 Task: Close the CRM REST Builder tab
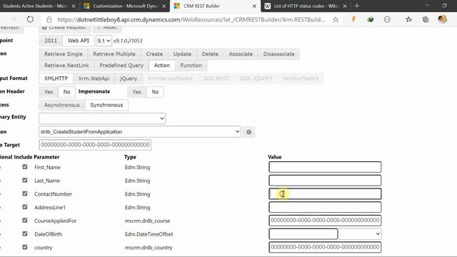pos(254,6)
